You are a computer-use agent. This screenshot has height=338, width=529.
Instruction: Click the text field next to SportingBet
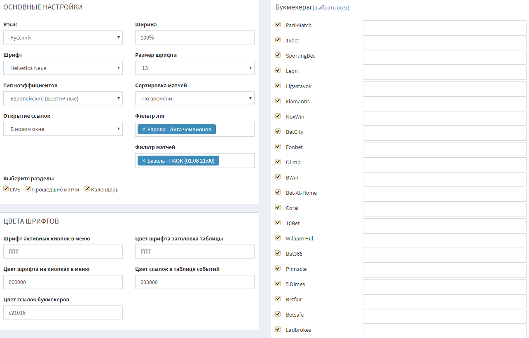tap(445, 58)
